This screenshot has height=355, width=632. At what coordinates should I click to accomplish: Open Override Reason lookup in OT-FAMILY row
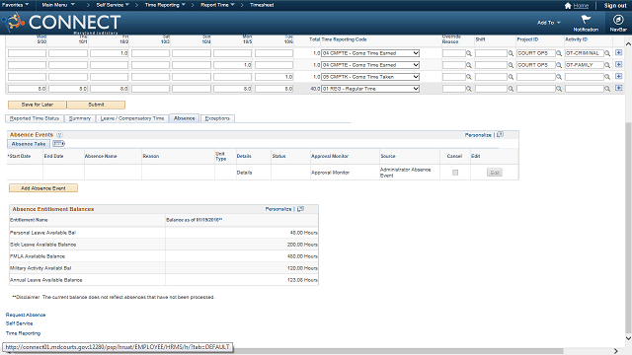coord(469,65)
